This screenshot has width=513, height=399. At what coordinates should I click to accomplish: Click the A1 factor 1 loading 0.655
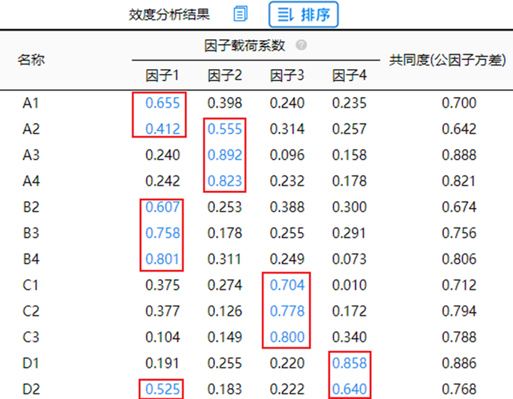162,103
